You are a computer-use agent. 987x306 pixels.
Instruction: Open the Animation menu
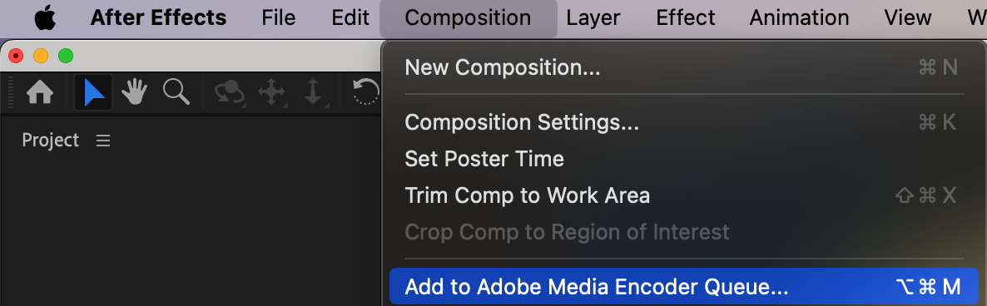point(799,17)
